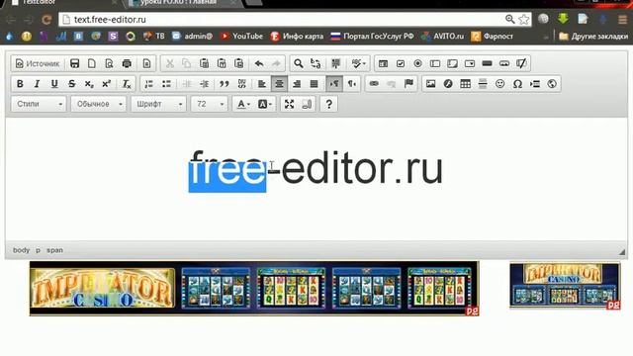The height and width of the screenshot is (356, 633).
Task: Open the admin@ bookmark
Action: pyautogui.click(x=192, y=37)
